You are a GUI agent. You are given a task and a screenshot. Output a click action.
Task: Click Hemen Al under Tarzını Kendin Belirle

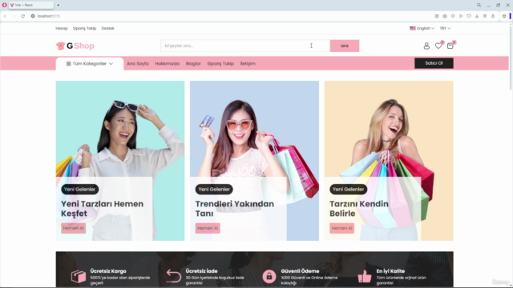point(342,228)
